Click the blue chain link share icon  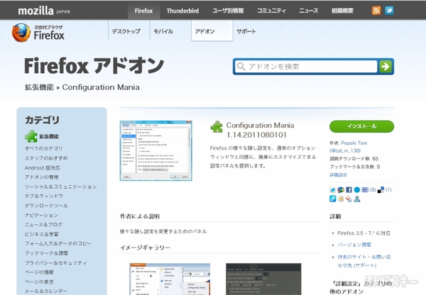pos(332,199)
